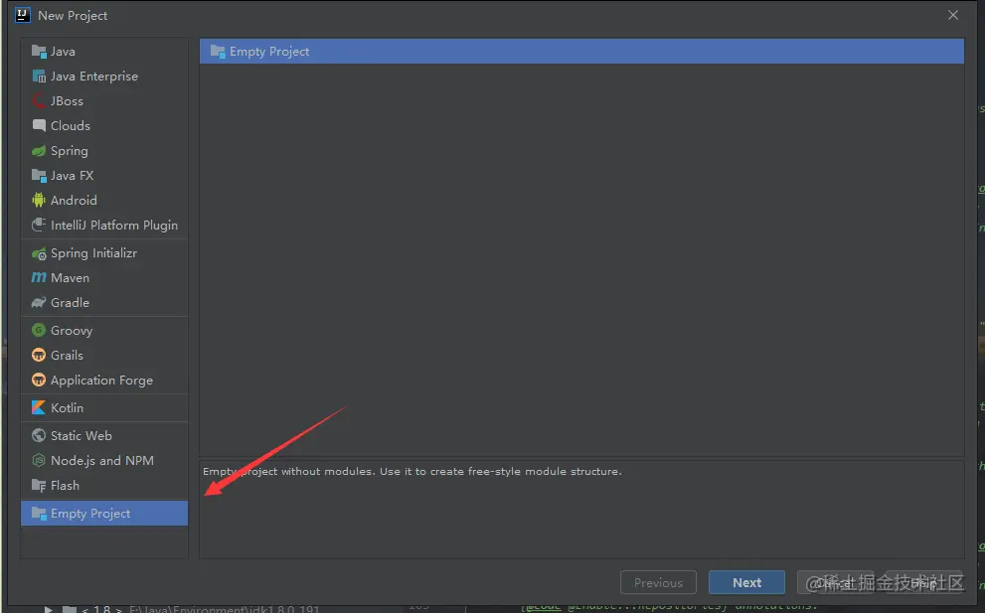Click the Static Web globe icon
985x613 pixels.
click(39, 435)
